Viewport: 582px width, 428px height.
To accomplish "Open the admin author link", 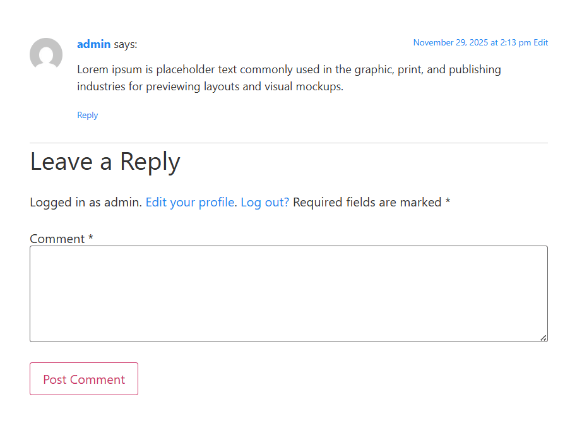I will (93, 44).
